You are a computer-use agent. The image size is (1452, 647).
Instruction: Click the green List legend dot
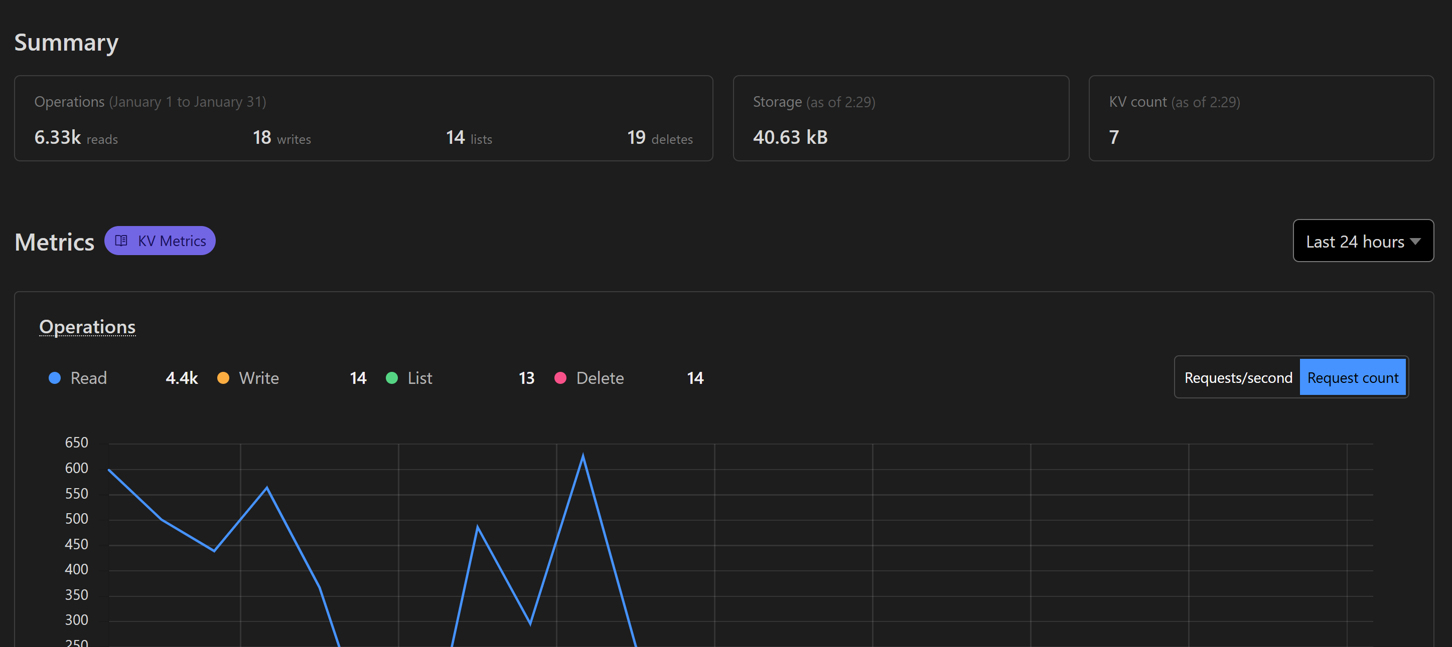392,378
